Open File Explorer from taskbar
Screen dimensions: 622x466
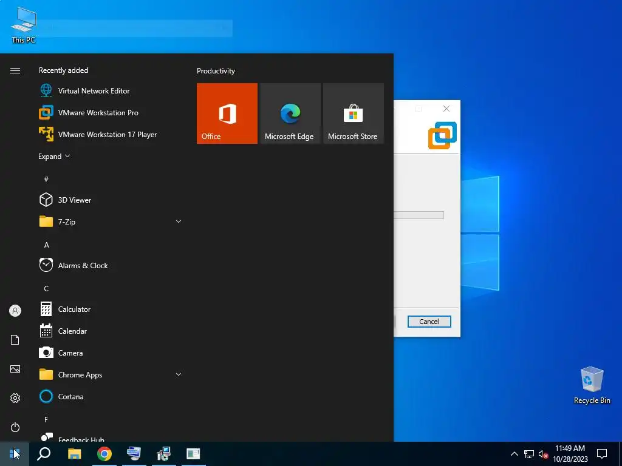click(x=74, y=454)
